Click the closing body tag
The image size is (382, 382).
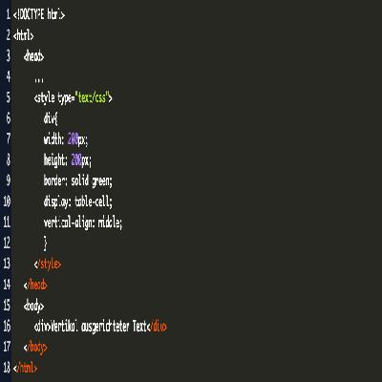tap(35, 348)
